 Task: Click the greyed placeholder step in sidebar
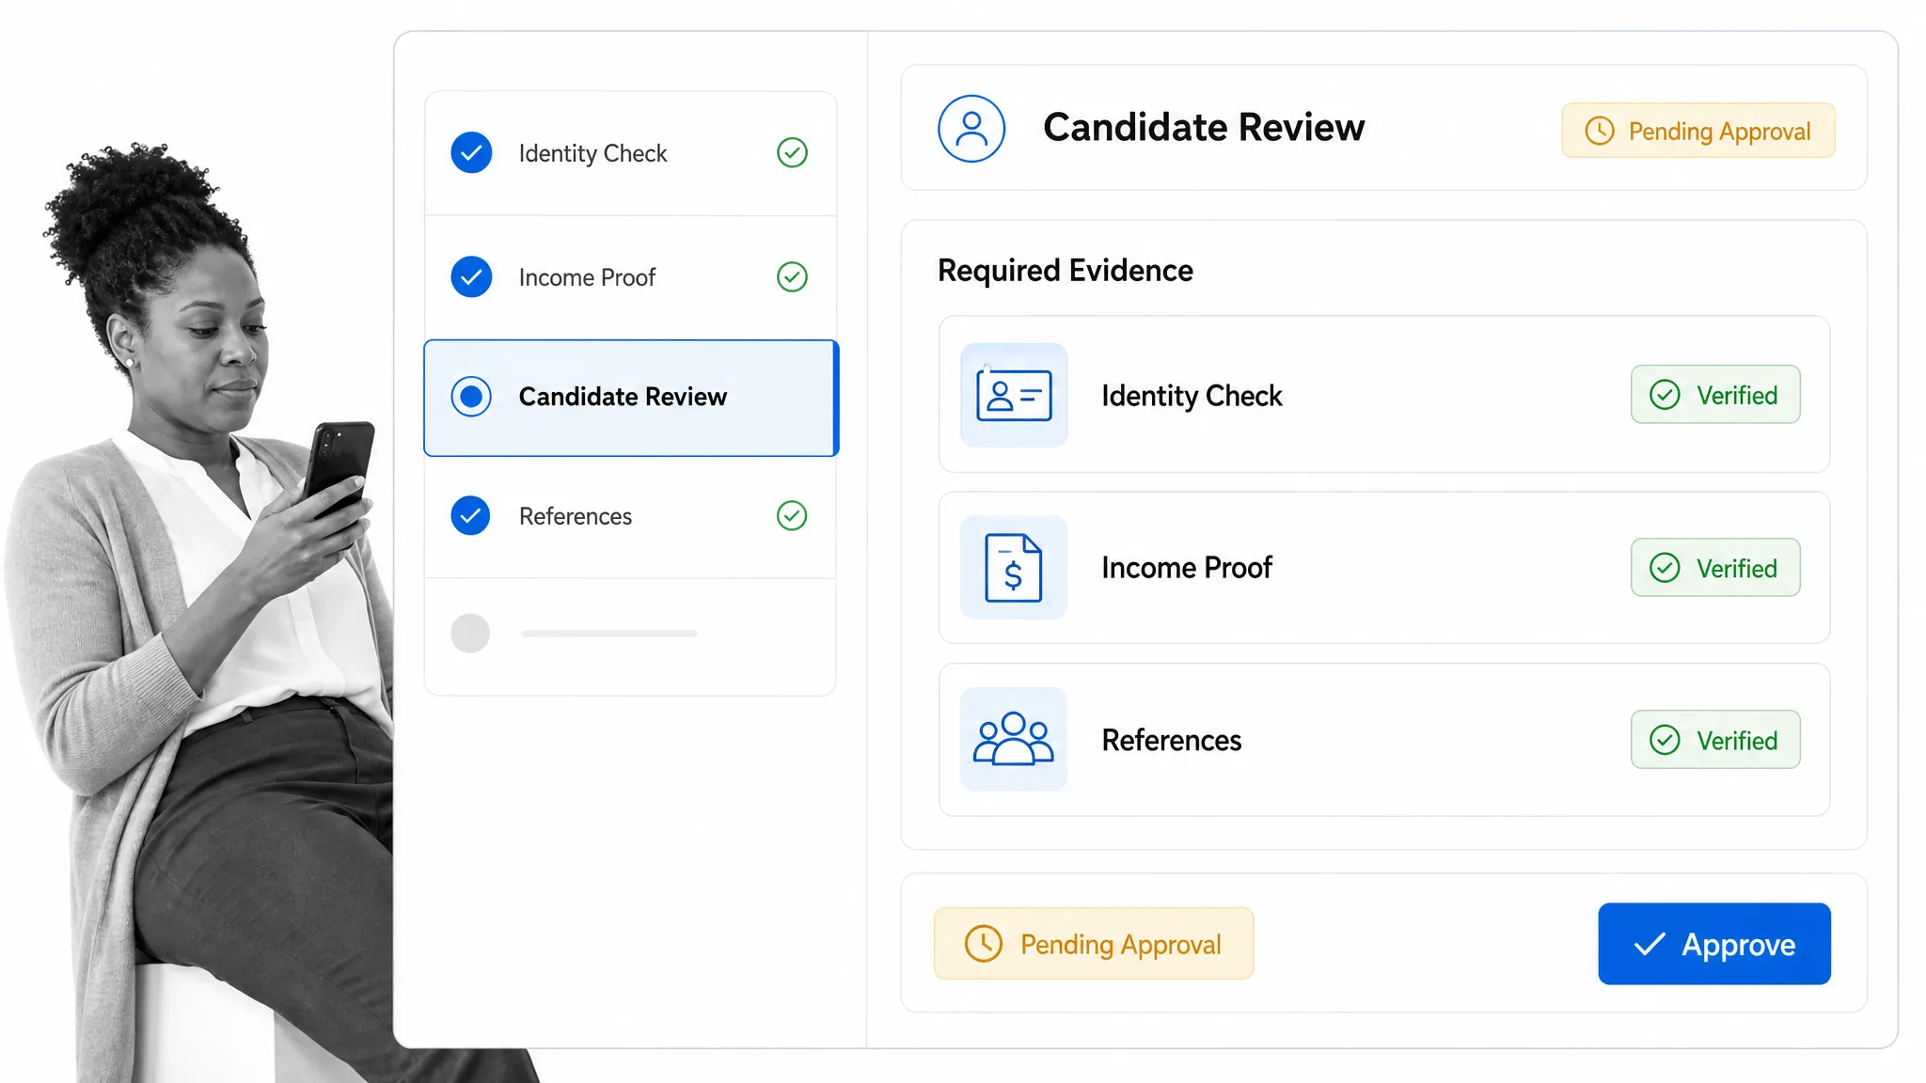point(630,636)
